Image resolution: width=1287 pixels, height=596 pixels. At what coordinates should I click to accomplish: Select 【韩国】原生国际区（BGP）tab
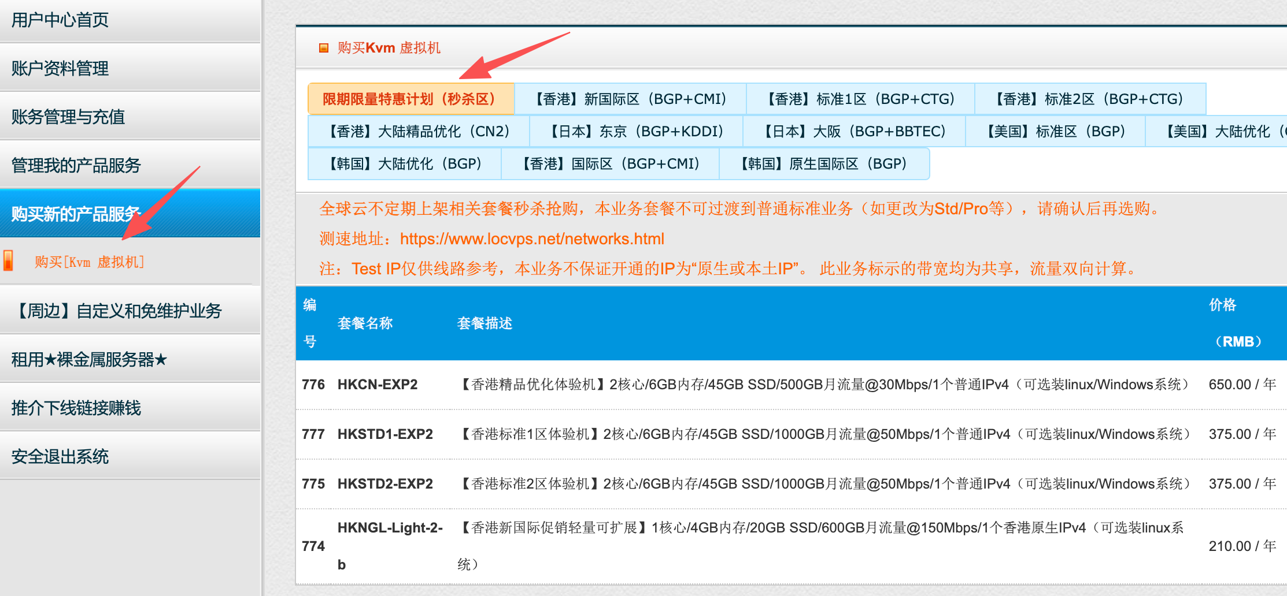[824, 164]
